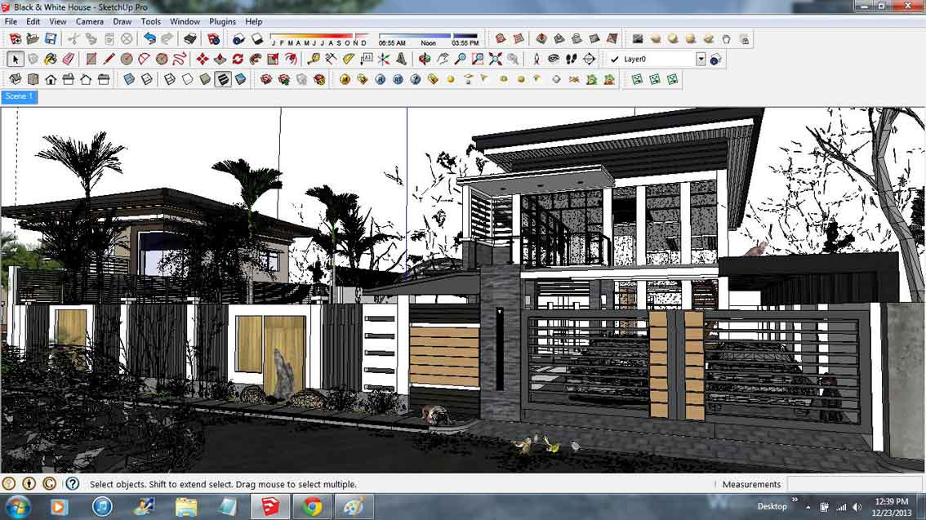Select the Axes tool

384,59
